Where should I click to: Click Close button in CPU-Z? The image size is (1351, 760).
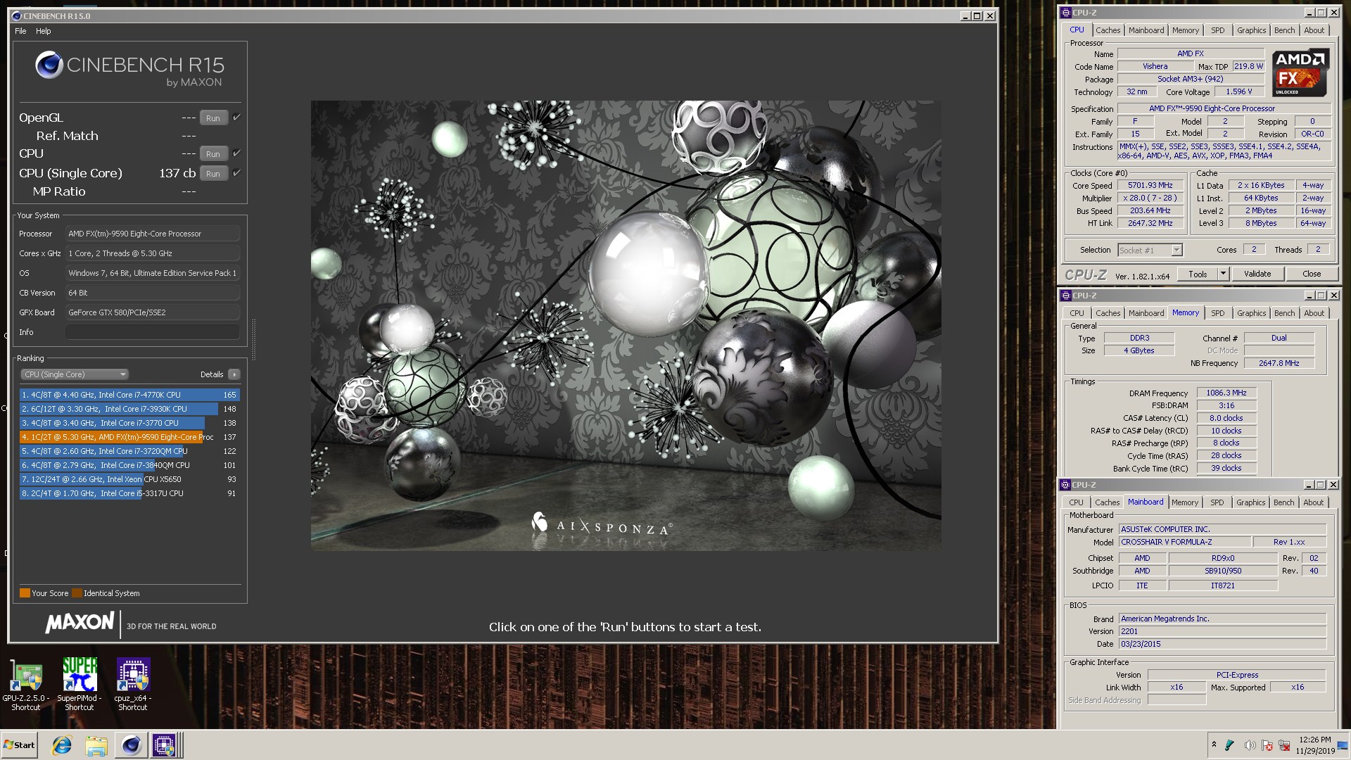click(1312, 274)
